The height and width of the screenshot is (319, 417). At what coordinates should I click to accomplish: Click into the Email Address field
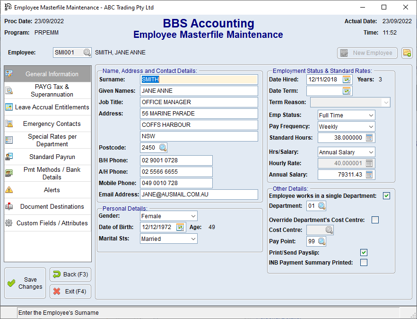(x=199, y=195)
